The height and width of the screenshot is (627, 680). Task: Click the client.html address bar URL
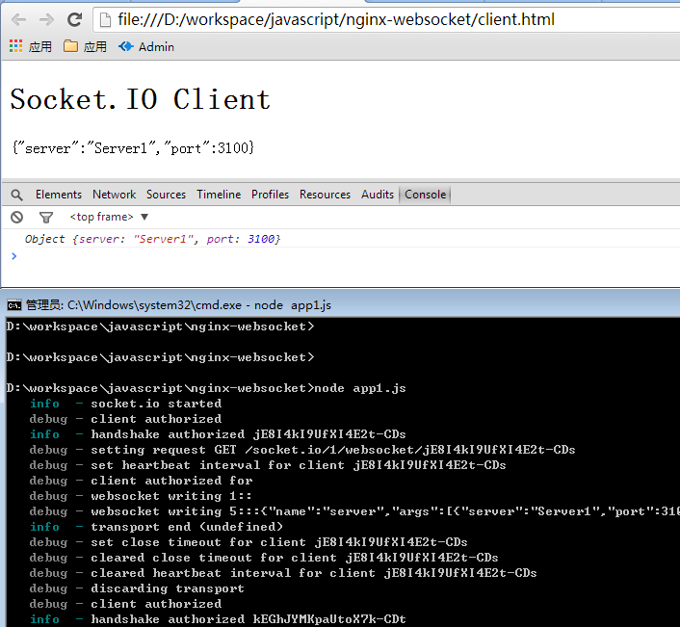pos(335,19)
